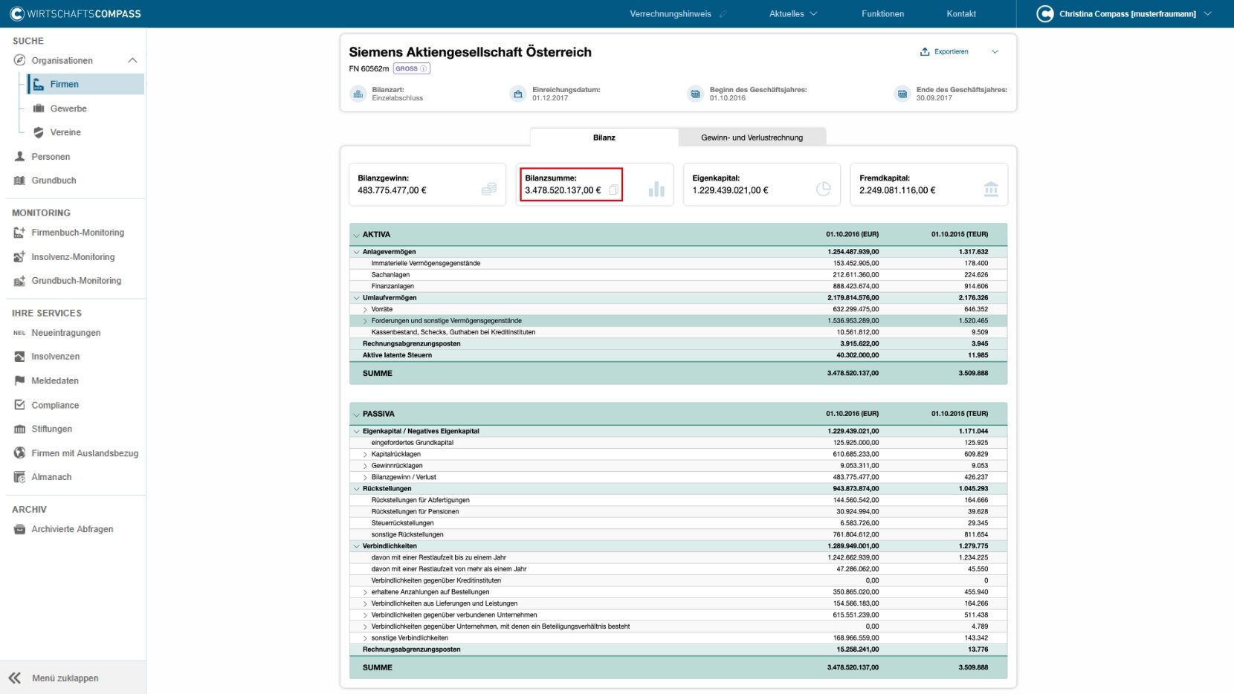Open the Compliance service link

coord(55,405)
